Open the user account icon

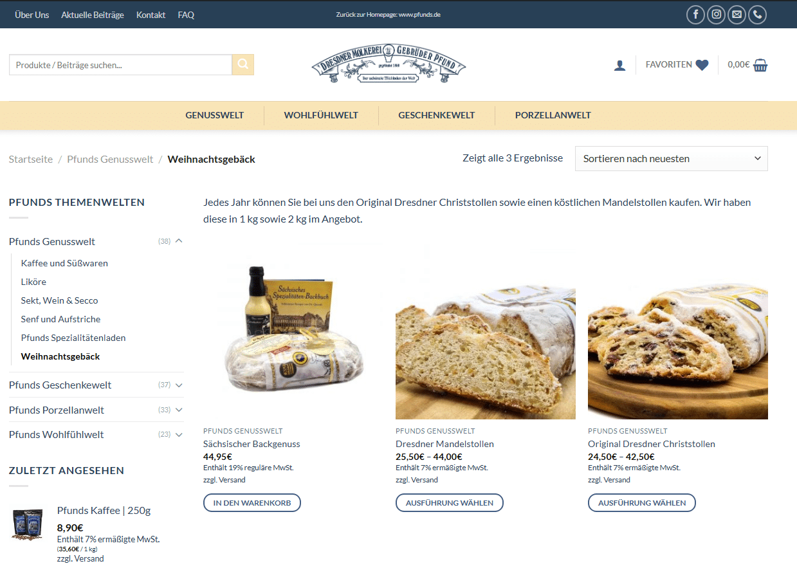point(619,65)
